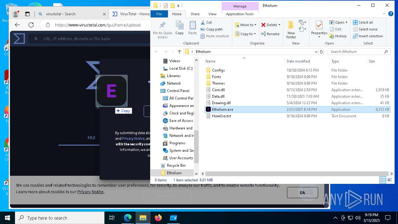Screen dimensions: 398x224
Task: Click the Paste ribbon icon
Action: pyautogui.click(x=192, y=28)
